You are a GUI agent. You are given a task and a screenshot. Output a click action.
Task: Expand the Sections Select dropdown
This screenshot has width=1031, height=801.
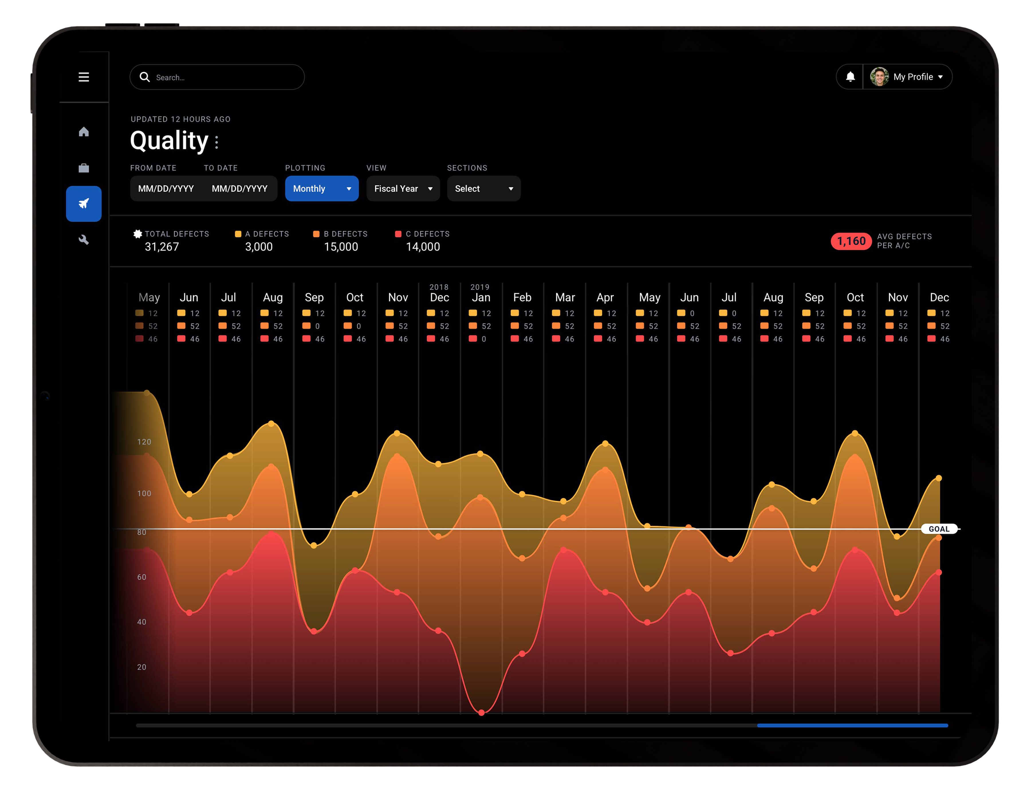click(483, 188)
